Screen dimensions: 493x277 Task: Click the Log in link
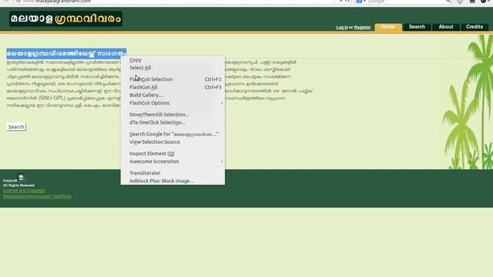pos(342,28)
